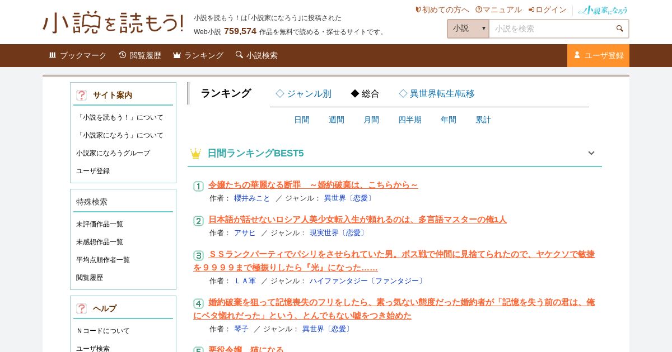
Task: Open author 琴子 page
Action: [241, 329]
